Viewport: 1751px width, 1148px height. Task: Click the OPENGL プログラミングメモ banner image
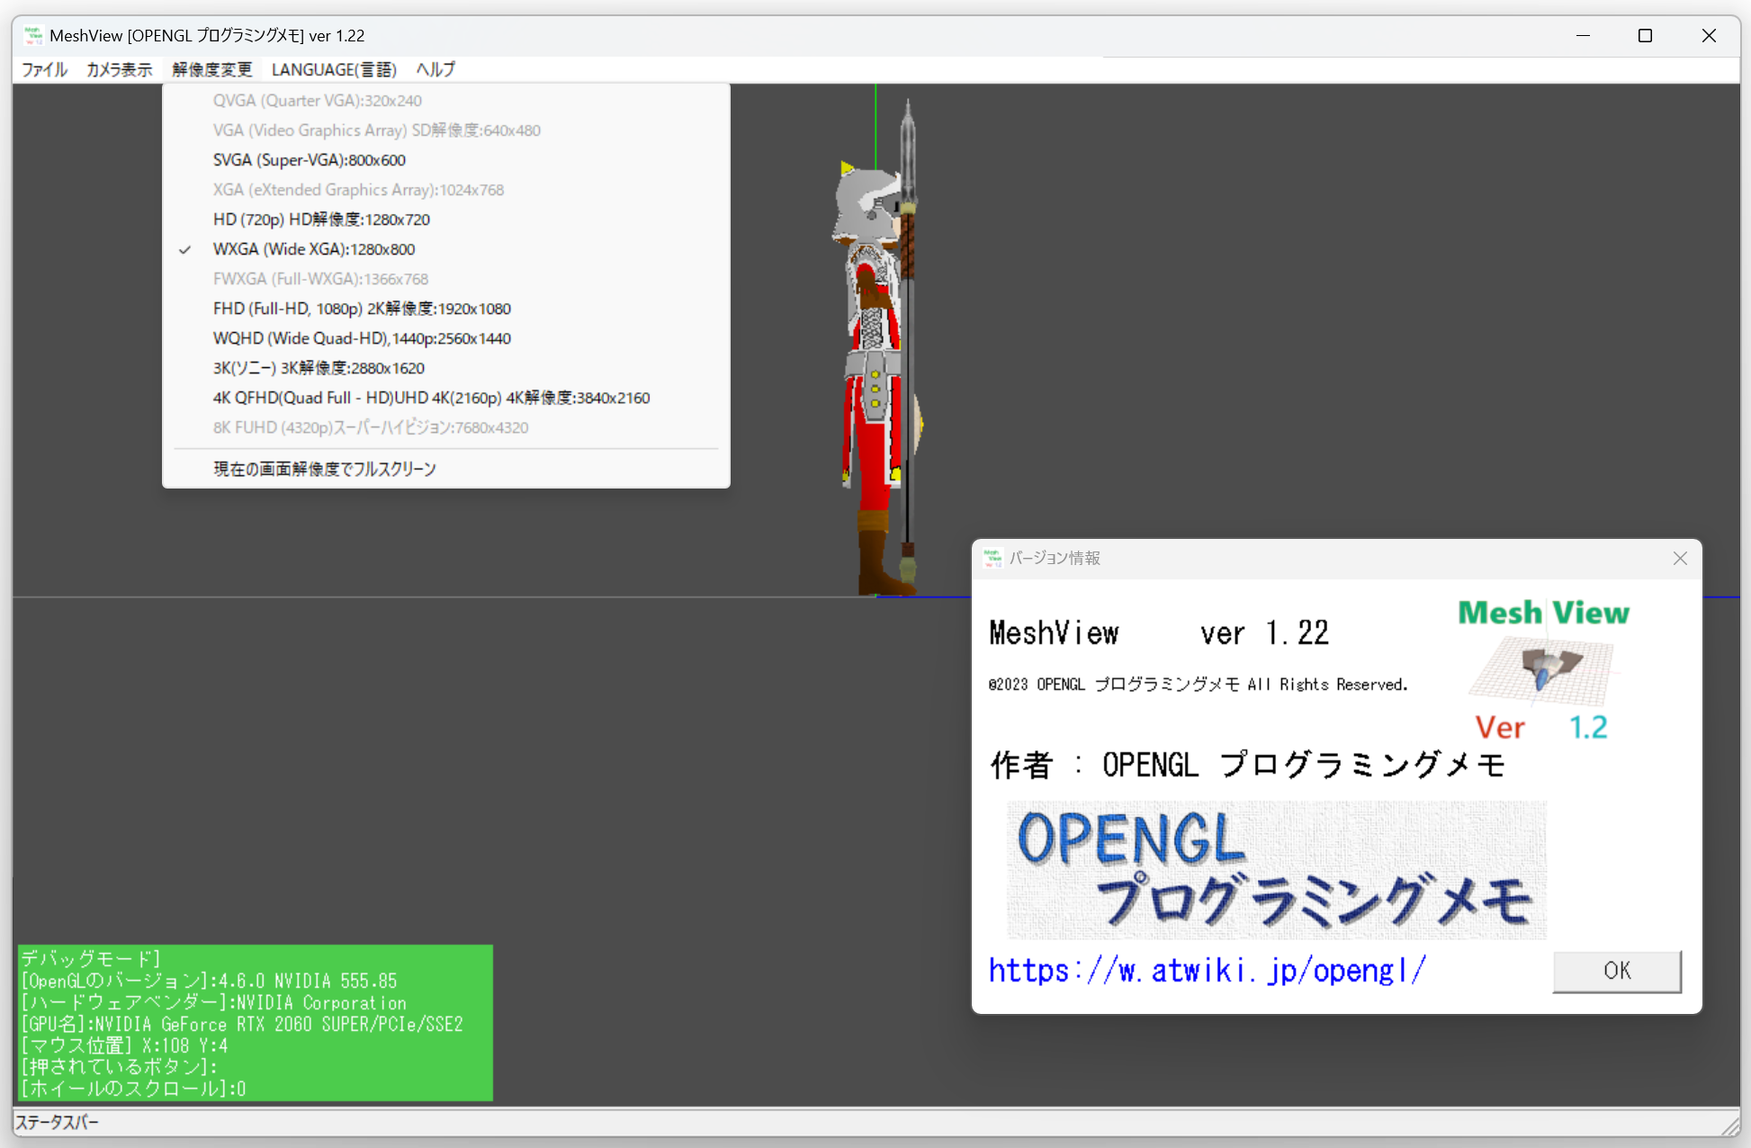[x=1276, y=869]
